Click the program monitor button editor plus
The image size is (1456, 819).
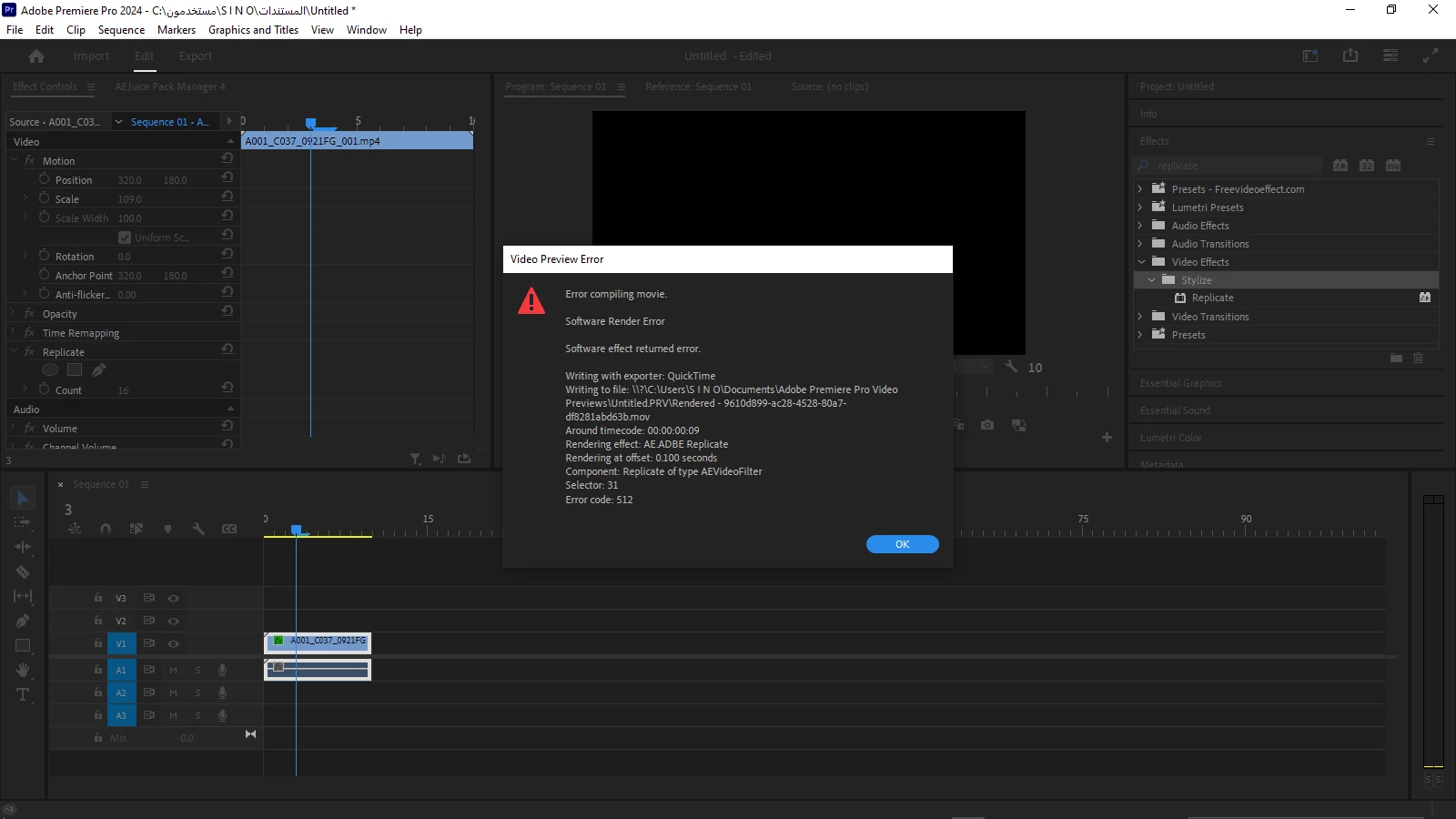1107,438
